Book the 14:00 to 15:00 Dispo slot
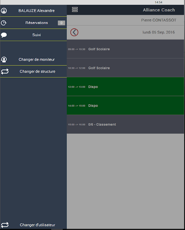The height and width of the screenshot is (230, 185). pyautogui.click(x=125, y=105)
